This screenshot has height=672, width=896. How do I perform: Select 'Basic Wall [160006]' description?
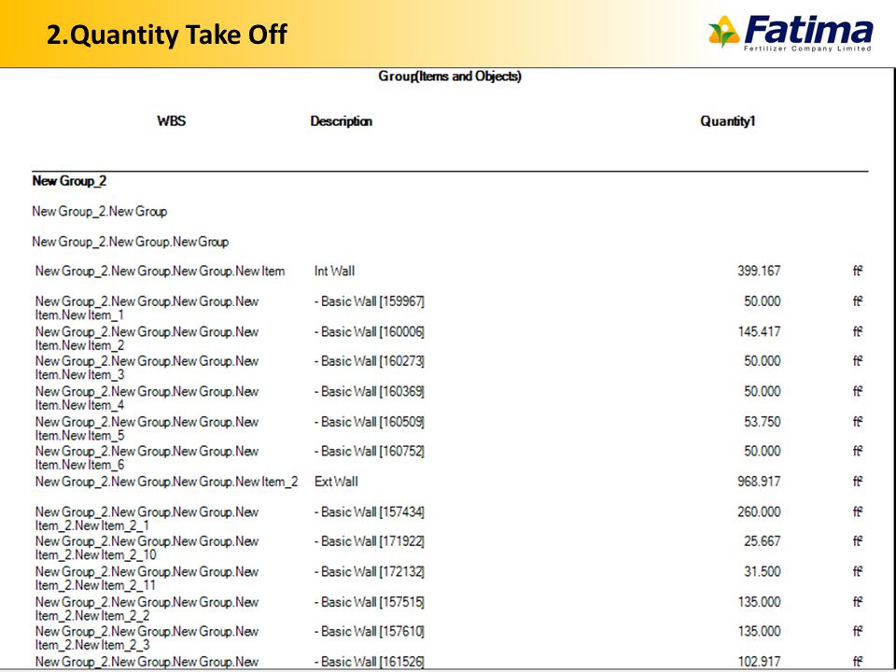click(370, 331)
